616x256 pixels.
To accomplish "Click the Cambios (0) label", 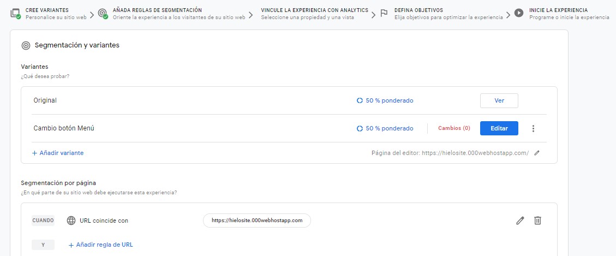I will coord(454,128).
